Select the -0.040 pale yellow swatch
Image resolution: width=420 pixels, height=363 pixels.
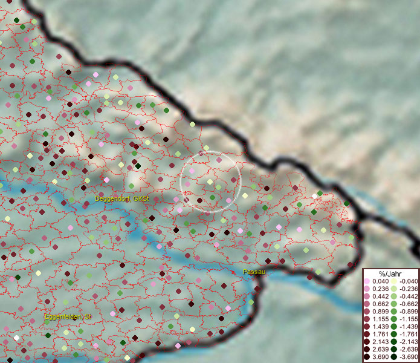pyautogui.click(x=394, y=281)
